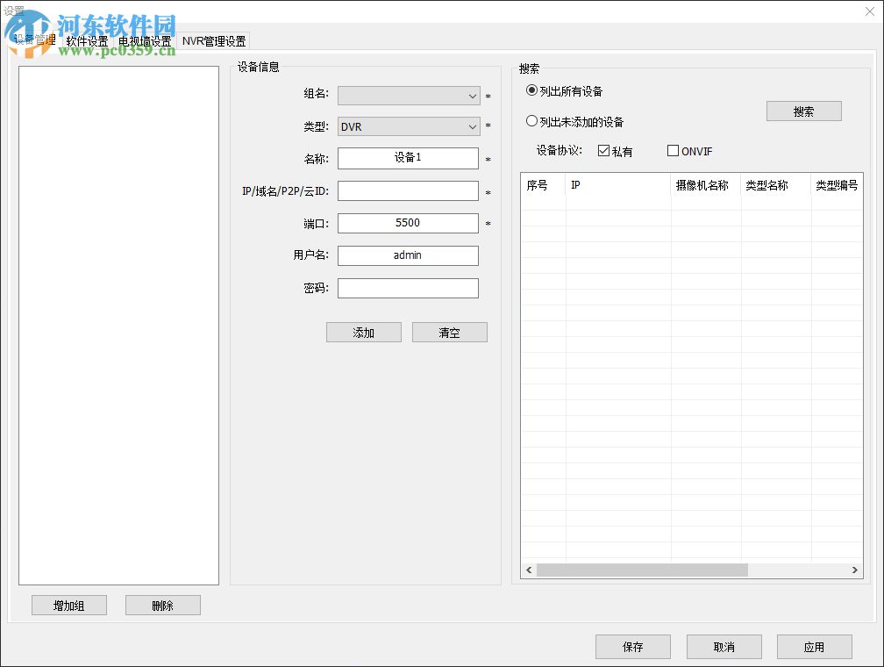Click 清空 to clear the form
Image resolution: width=884 pixels, height=667 pixels.
[449, 332]
